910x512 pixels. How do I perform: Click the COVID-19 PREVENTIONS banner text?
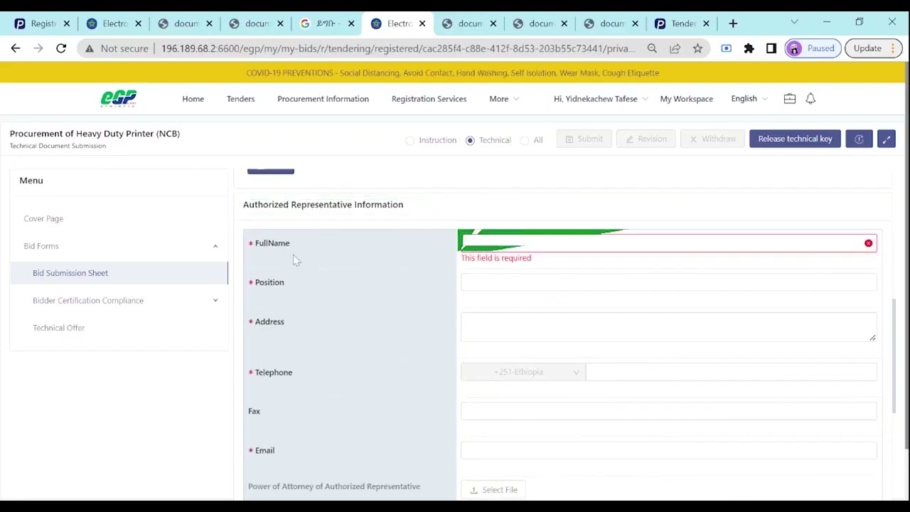coord(452,73)
